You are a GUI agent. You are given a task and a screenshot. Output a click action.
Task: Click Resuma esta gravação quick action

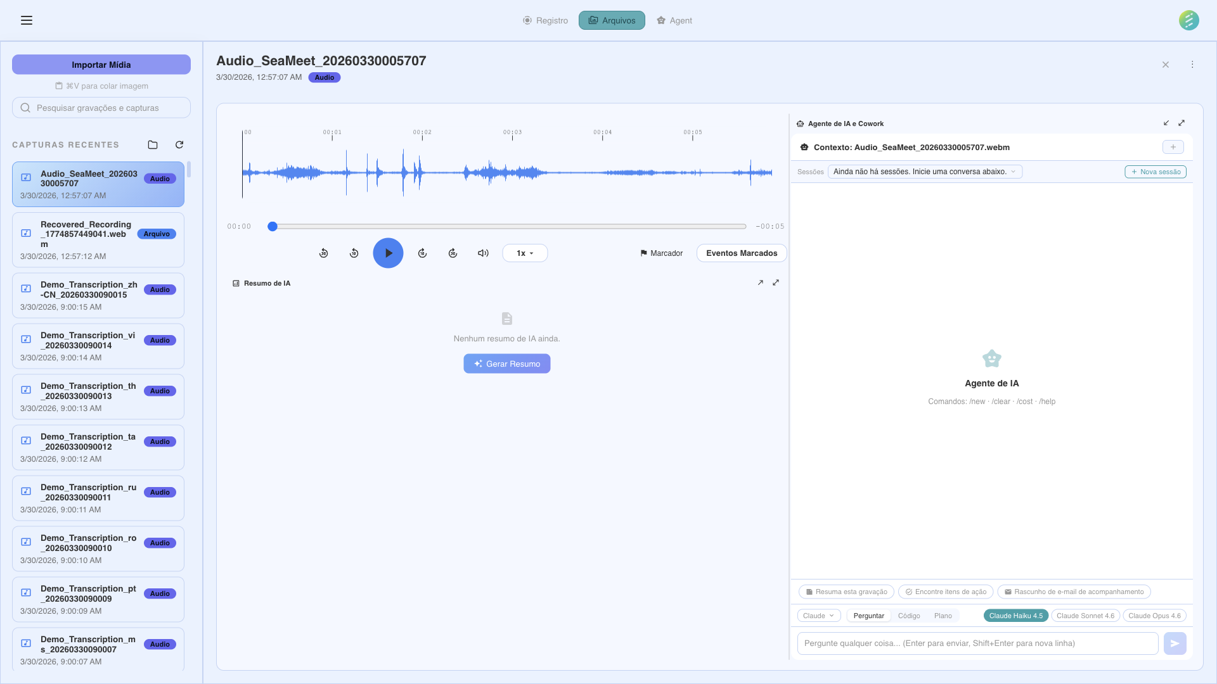coord(846,592)
